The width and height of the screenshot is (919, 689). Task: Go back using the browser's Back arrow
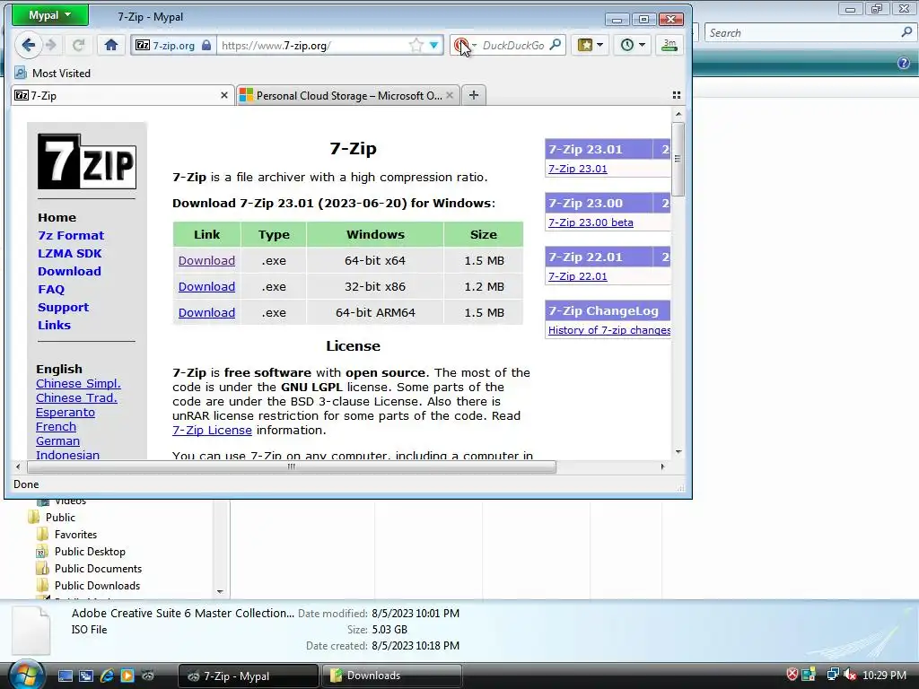click(x=28, y=45)
